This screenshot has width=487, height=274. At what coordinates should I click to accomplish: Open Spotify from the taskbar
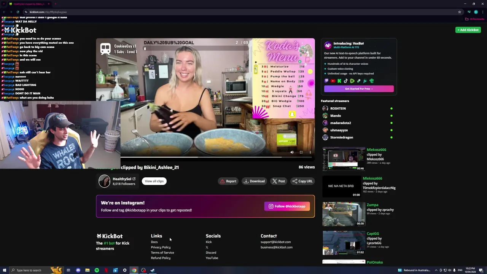tap(97, 270)
